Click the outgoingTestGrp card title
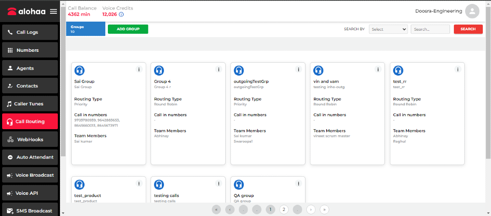 click(251, 82)
